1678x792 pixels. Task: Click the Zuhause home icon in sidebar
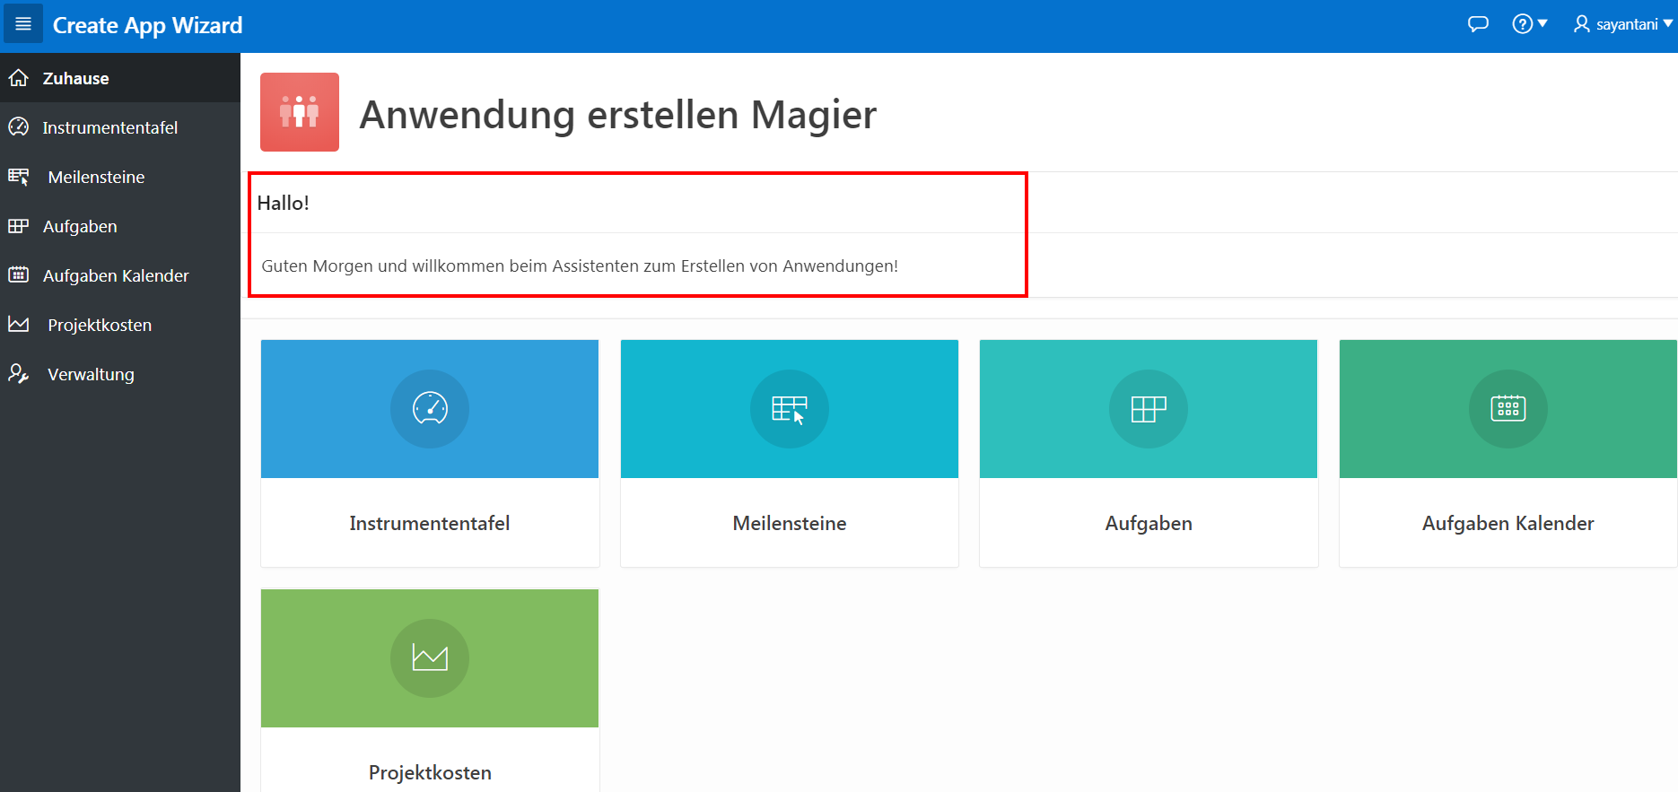pos(19,78)
